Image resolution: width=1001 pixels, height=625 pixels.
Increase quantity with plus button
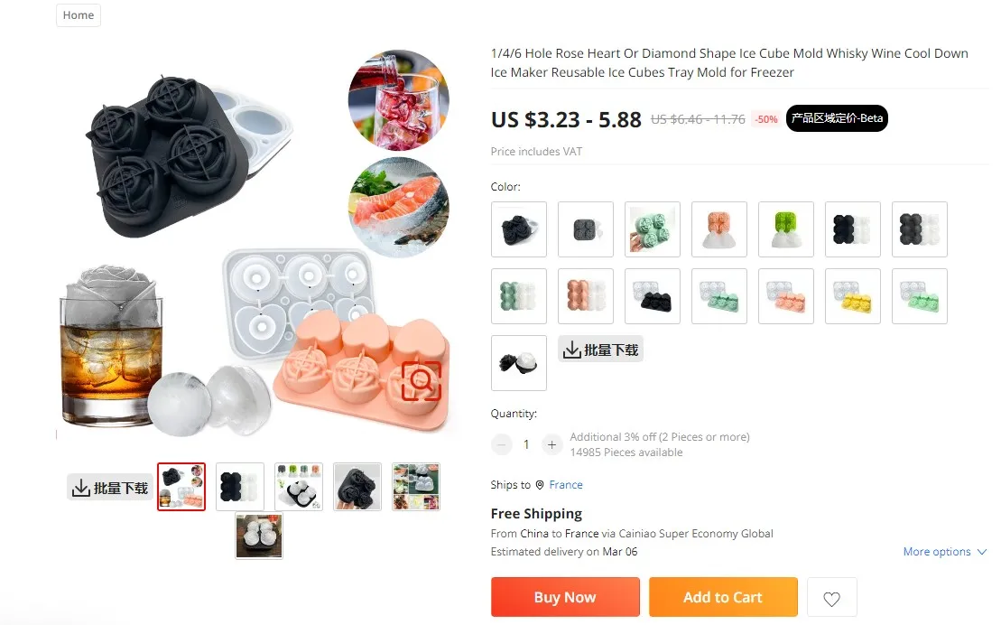pos(551,444)
